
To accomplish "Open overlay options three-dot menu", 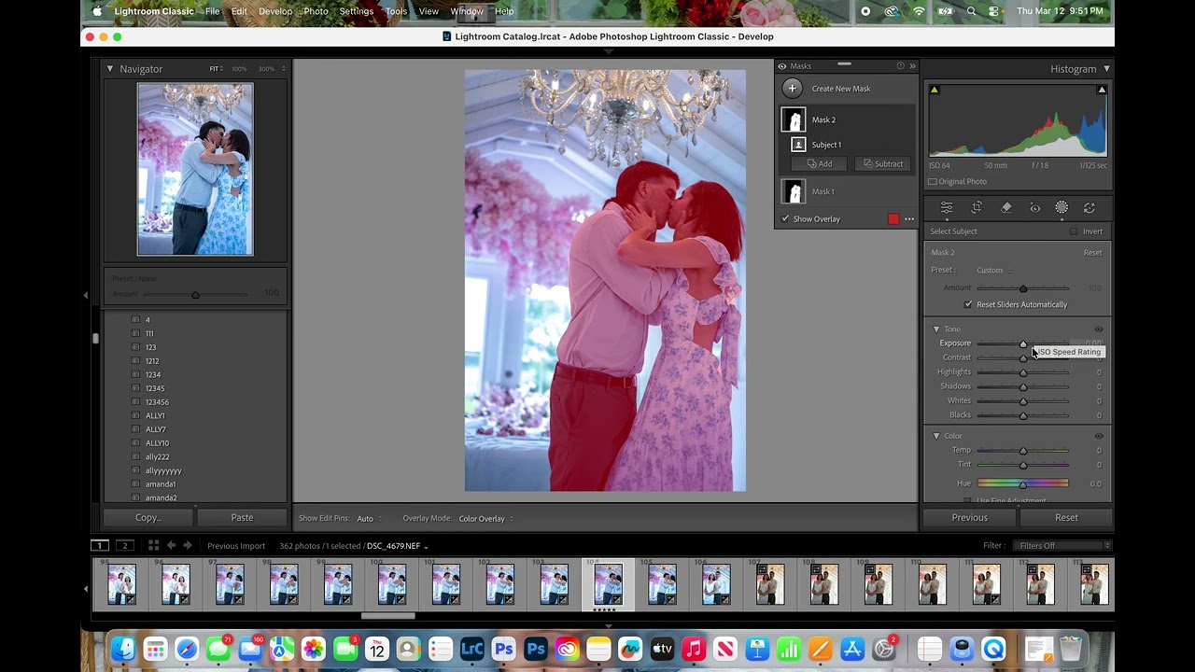I will 909,219.
